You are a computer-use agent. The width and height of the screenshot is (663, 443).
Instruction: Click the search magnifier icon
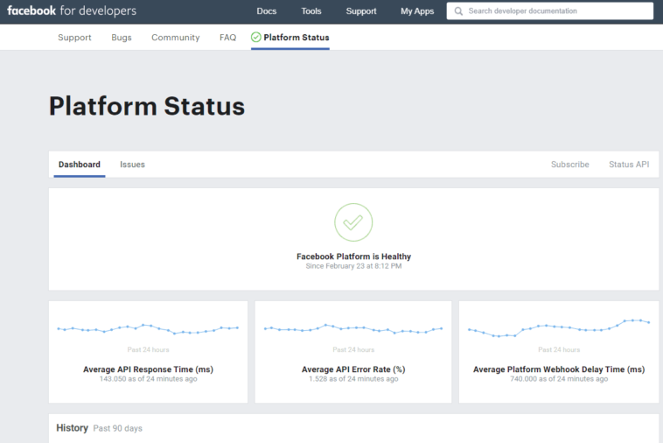coord(458,11)
